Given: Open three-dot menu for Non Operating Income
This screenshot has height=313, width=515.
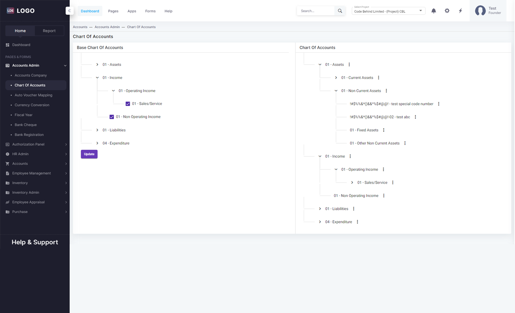Looking at the screenshot, I should [x=384, y=196].
